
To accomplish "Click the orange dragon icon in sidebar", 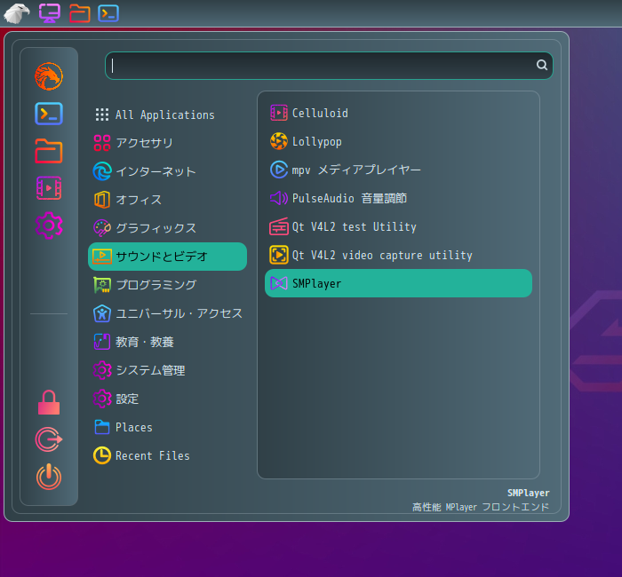I will [49, 76].
